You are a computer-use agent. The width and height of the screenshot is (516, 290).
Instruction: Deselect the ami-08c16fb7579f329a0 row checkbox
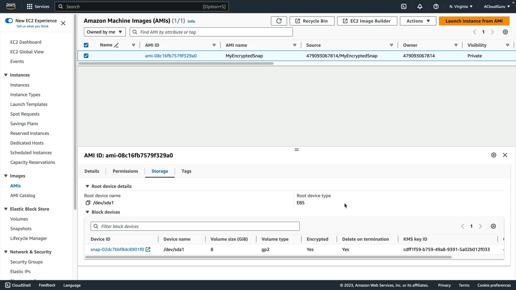coord(86,56)
